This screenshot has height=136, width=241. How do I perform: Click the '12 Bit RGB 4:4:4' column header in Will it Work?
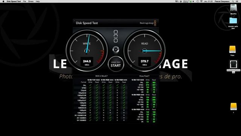pos(120,80)
